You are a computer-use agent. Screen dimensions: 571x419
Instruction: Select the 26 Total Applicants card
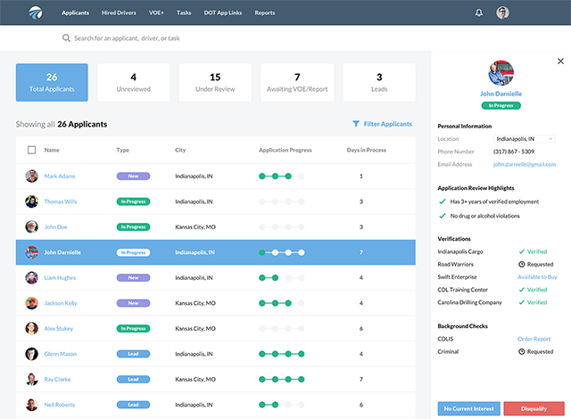(52, 83)
